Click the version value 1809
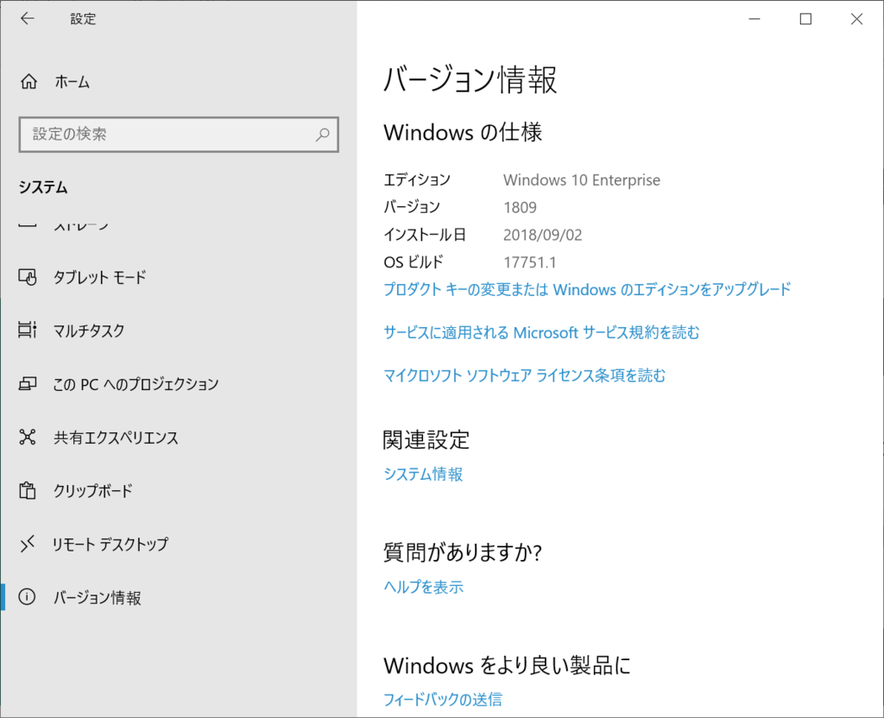This screenshot has height=718, width=884. tap(520, 207)
